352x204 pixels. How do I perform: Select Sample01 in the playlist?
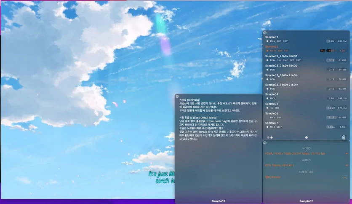pyautogui.click(x=272, y=37)
